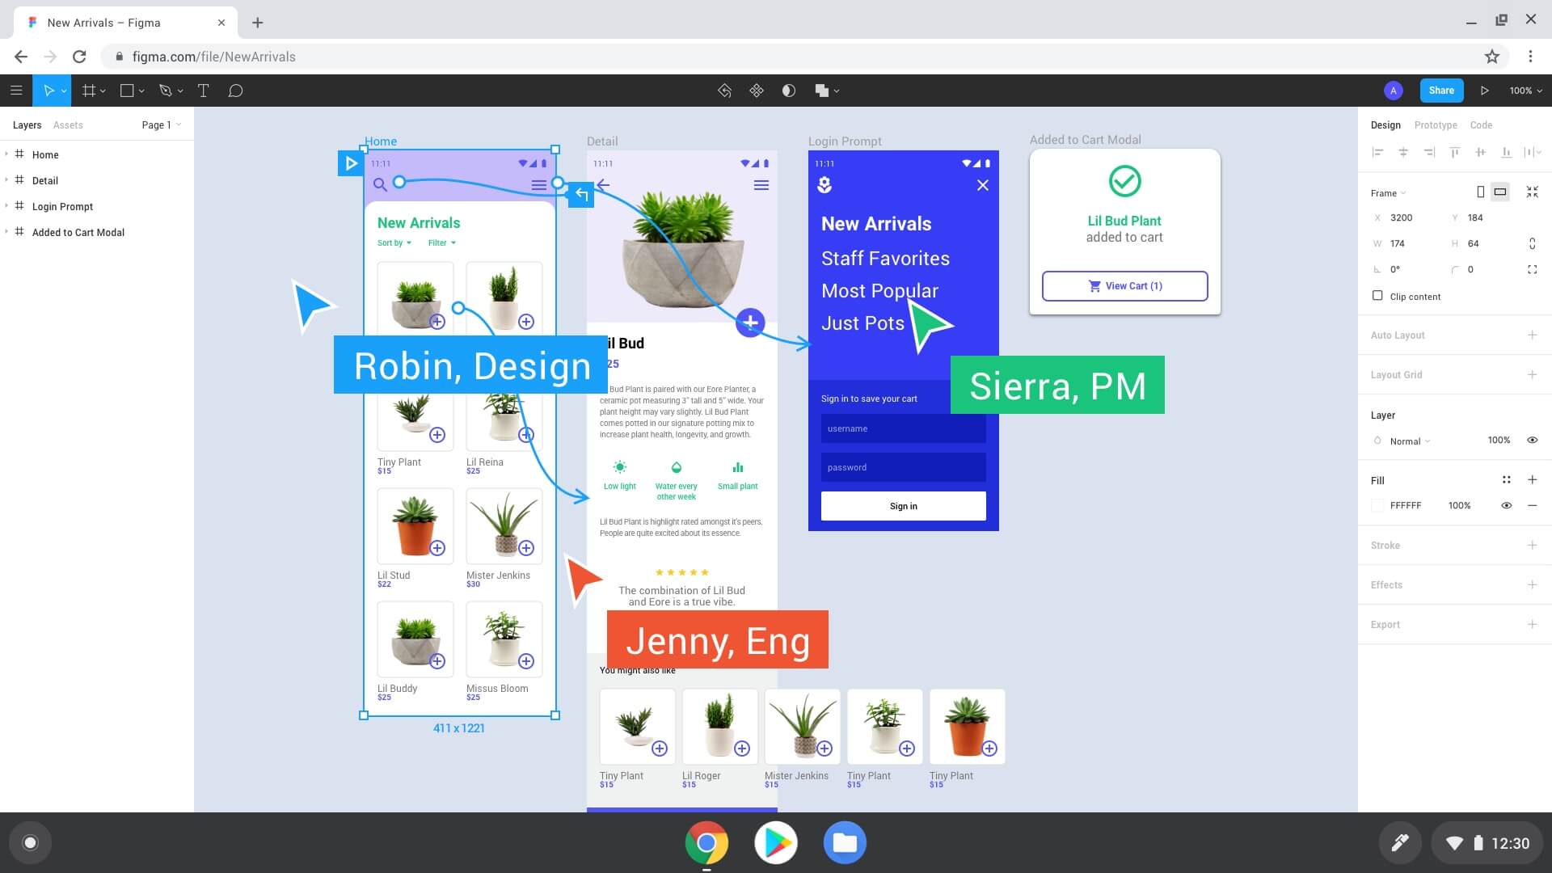Click View Cart (1) button
Viewport: 1552px width, 873px height.
(x=1124, y=286)
